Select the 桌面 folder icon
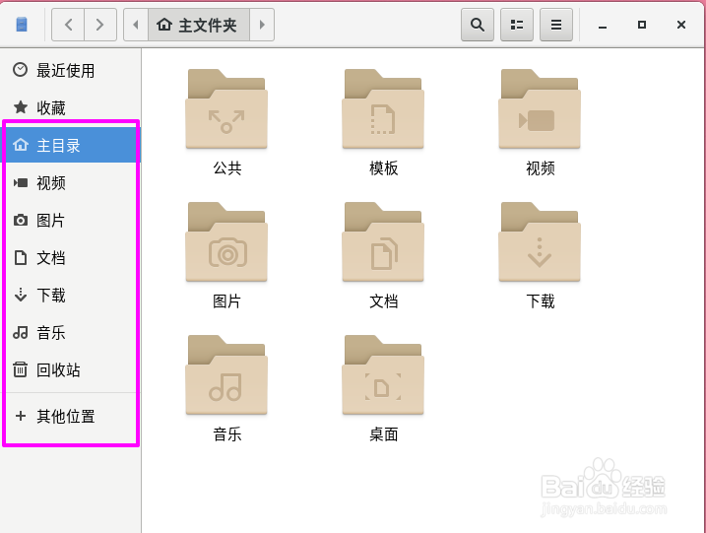706x533 pixels. click(383, 374)
